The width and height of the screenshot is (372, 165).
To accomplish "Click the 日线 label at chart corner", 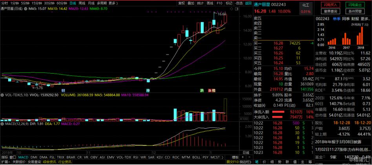I will tap(246, 152).
